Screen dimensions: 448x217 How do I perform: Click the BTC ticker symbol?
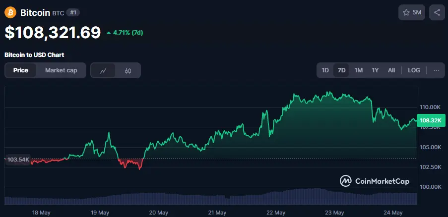pyautogui.click(x=58, y=13)
